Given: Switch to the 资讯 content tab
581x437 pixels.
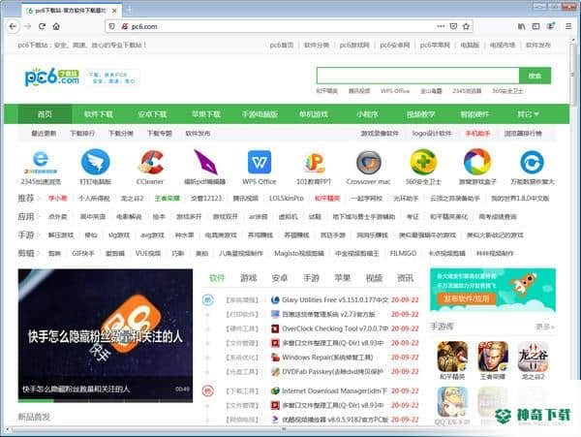Looking at the screenshot, I should 405,278.
